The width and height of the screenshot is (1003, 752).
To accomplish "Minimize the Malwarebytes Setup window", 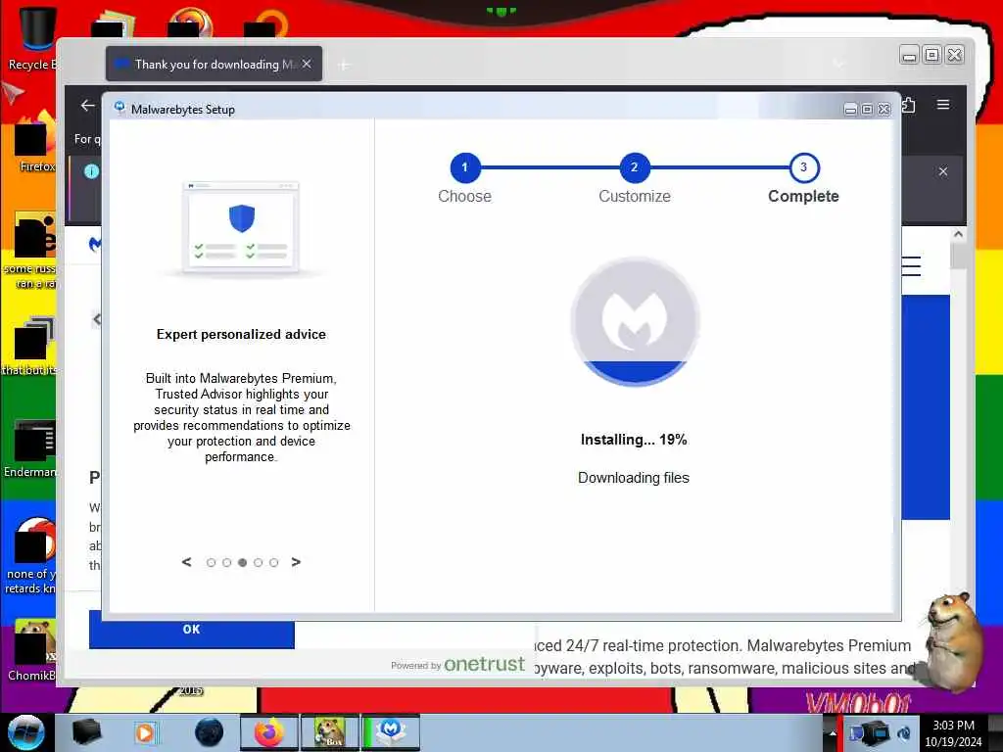I will click(x=850, y=110).
